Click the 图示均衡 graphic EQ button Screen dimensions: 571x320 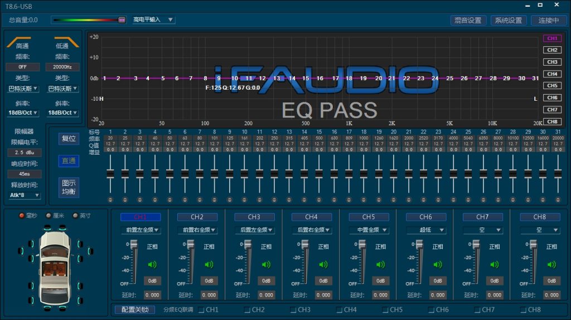(69, 188)
